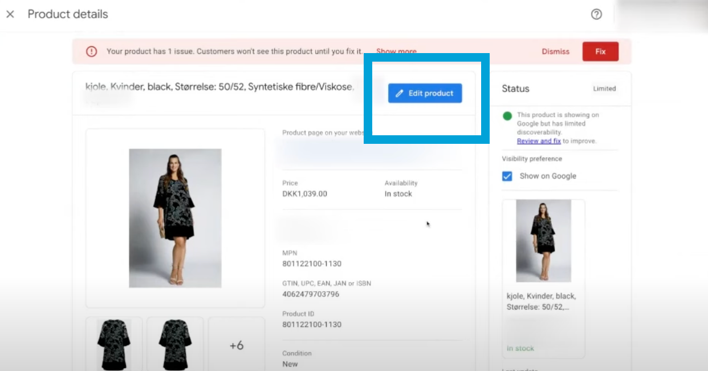Click "Review and fix" to improve discoverability
The width and height of the screenshot is (708, 371).
(538, 140)
